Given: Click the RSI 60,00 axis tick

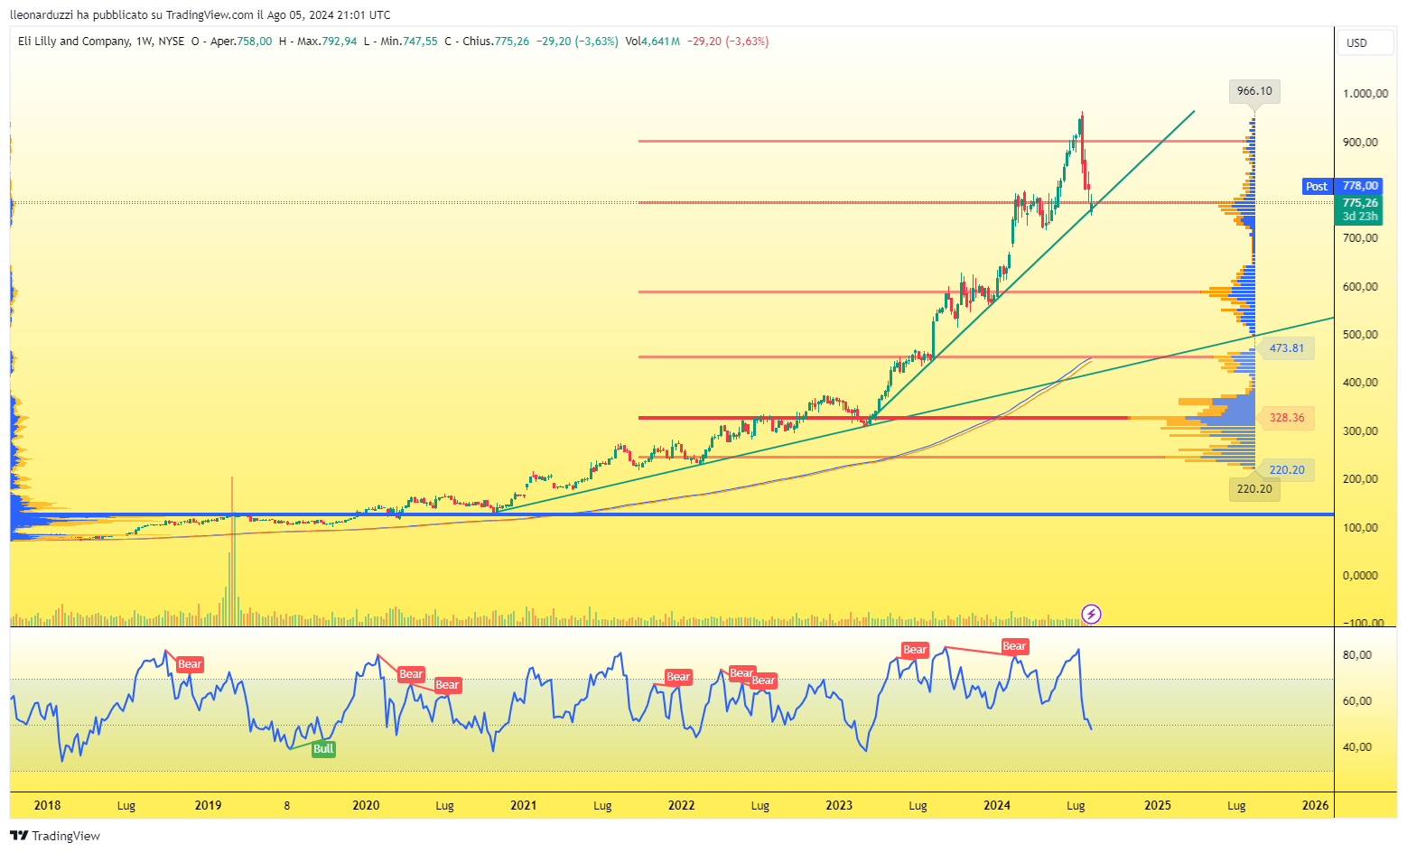Looking at the screenshot, I should click(x=1357, y=700).
